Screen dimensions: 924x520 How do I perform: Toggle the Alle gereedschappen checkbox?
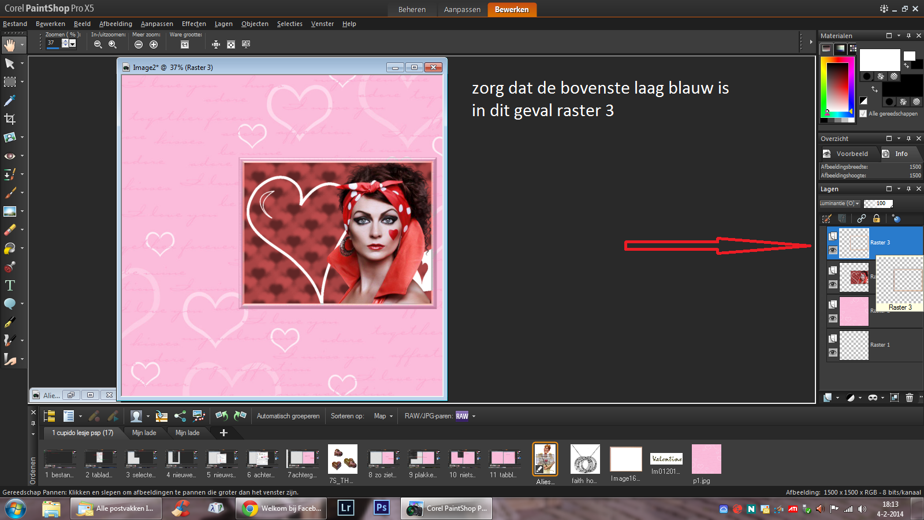click(x=863, y=114)
